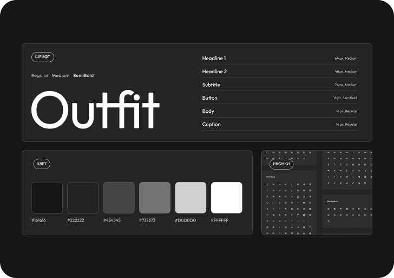
Task: Select the Button text style row
Action: click(x=280, y=98)
